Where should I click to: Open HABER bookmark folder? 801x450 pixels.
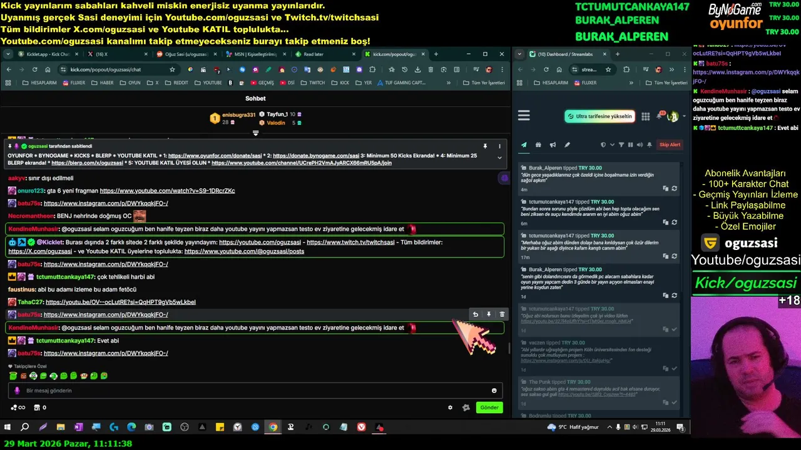tap(103, 82)
